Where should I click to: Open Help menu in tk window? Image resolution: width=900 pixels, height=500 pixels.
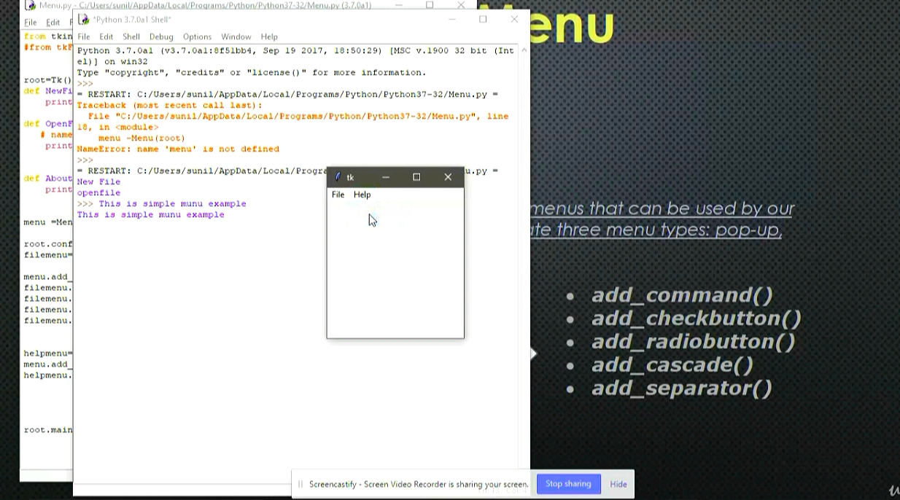[x=362, y=195]
